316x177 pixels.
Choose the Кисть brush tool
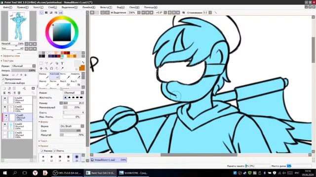[65, 76]
